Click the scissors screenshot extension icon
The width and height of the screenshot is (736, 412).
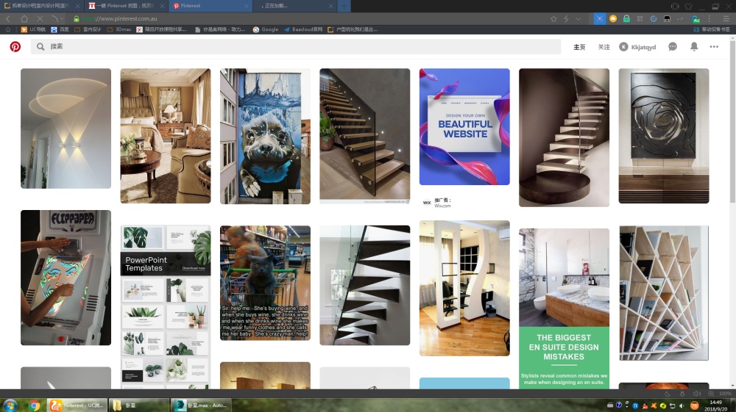pyautogui.click(x=599, y=18)
